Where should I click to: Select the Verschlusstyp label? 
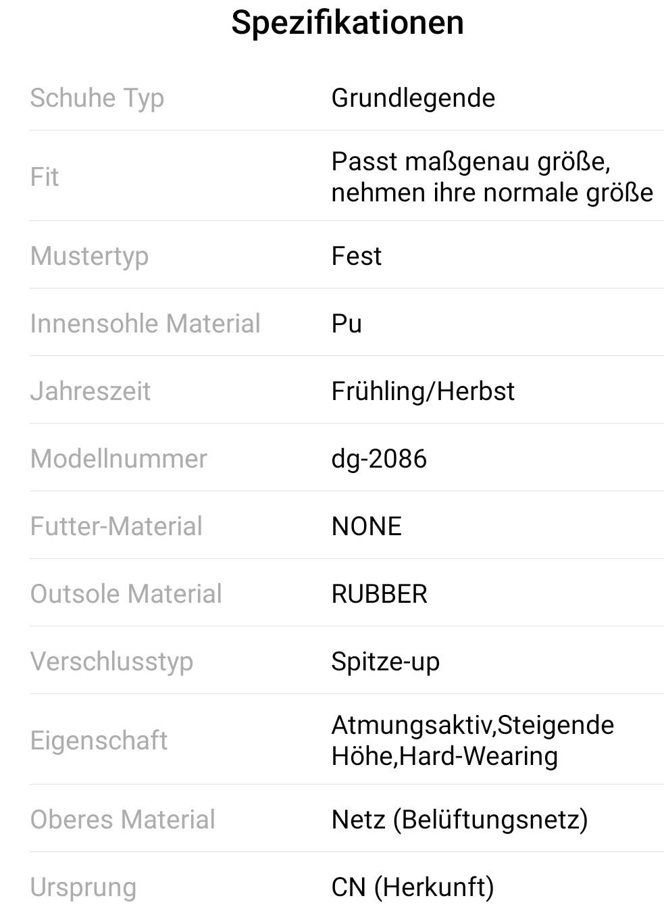point(111,662)
